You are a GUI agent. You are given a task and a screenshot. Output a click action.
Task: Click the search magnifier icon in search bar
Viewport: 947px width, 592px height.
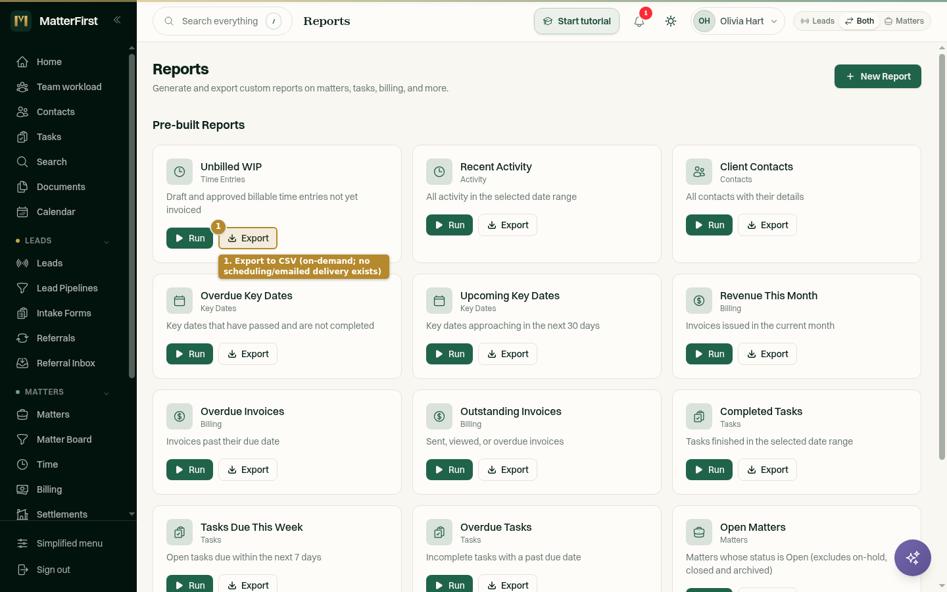point(169,21)
